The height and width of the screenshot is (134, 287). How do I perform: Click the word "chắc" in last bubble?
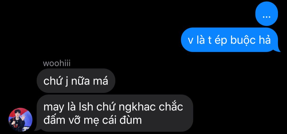pyautogui.click(x=171, y=107)
